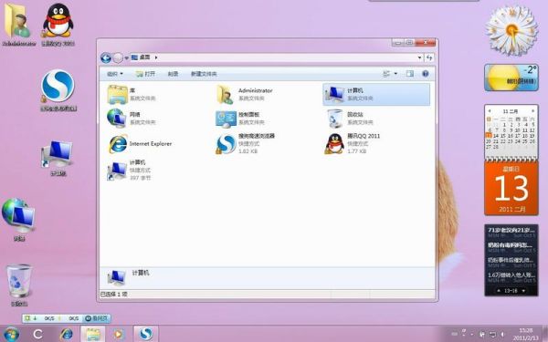Open the recent pages dropdown beside forward arrow
Image resolution: width=548 pixels, height=342 pixels.
coord(127,58)
